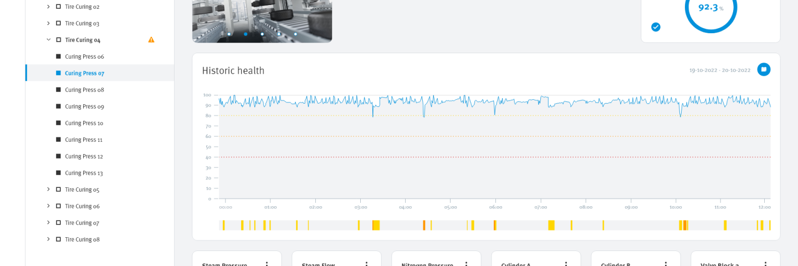Open the Steam Flow three-dot menu

[366, 264]
